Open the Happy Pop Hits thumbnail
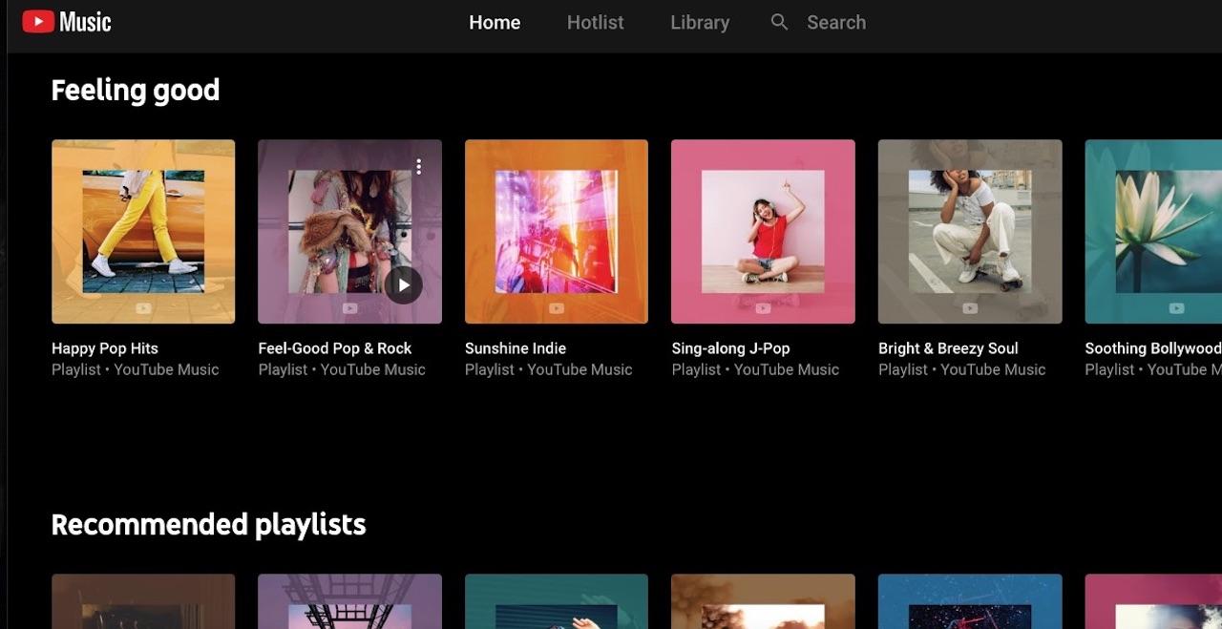The width and height of the screenshot is (1222, 629). tap(143, 232)
